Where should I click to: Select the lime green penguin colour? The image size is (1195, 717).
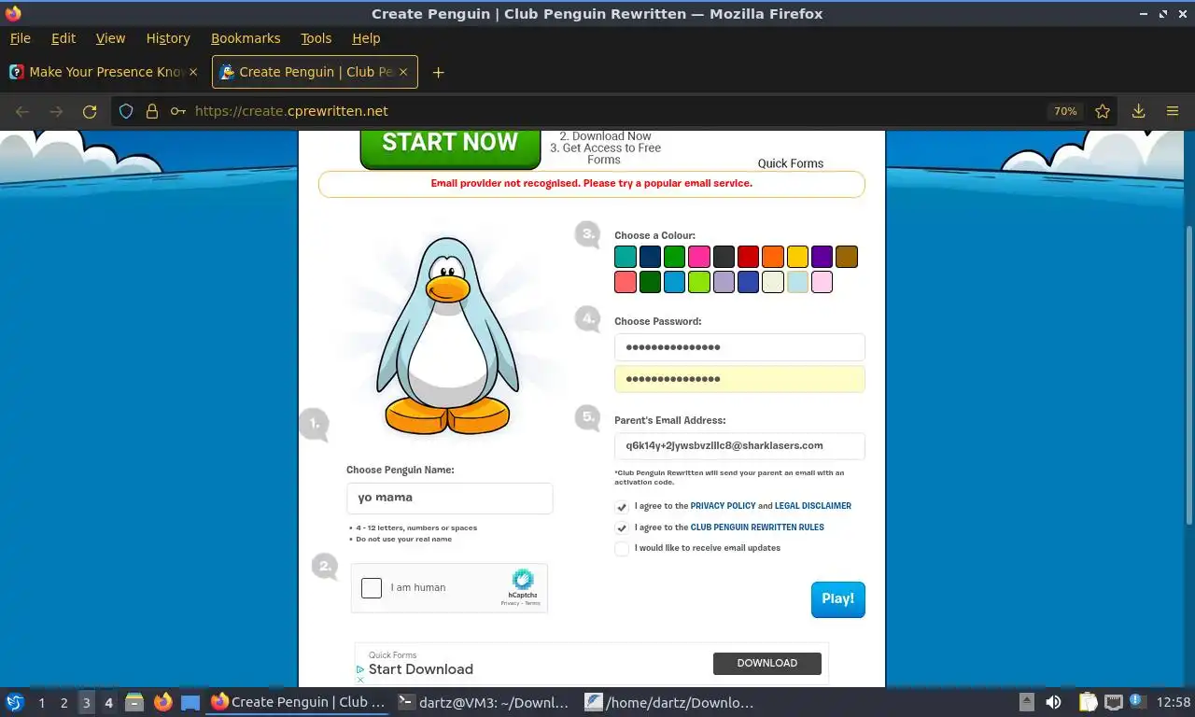click(x=699, y=282)
